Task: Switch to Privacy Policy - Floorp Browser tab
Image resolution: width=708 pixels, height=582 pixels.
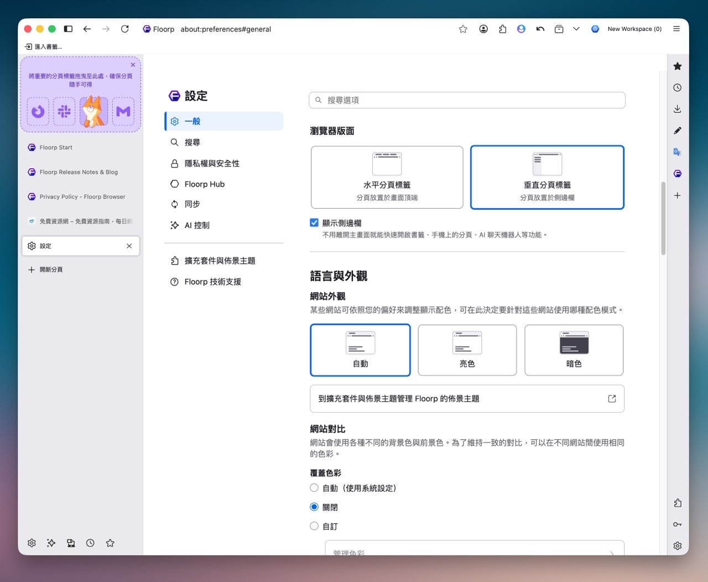Action: 81,196
